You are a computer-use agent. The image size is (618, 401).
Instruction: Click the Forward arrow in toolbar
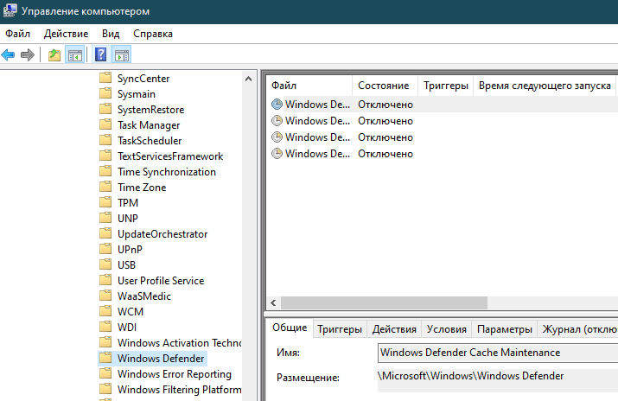(x=28, y=55)
